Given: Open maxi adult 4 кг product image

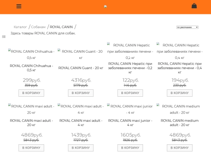Looking at the screenshot, I should coord(81,109).
